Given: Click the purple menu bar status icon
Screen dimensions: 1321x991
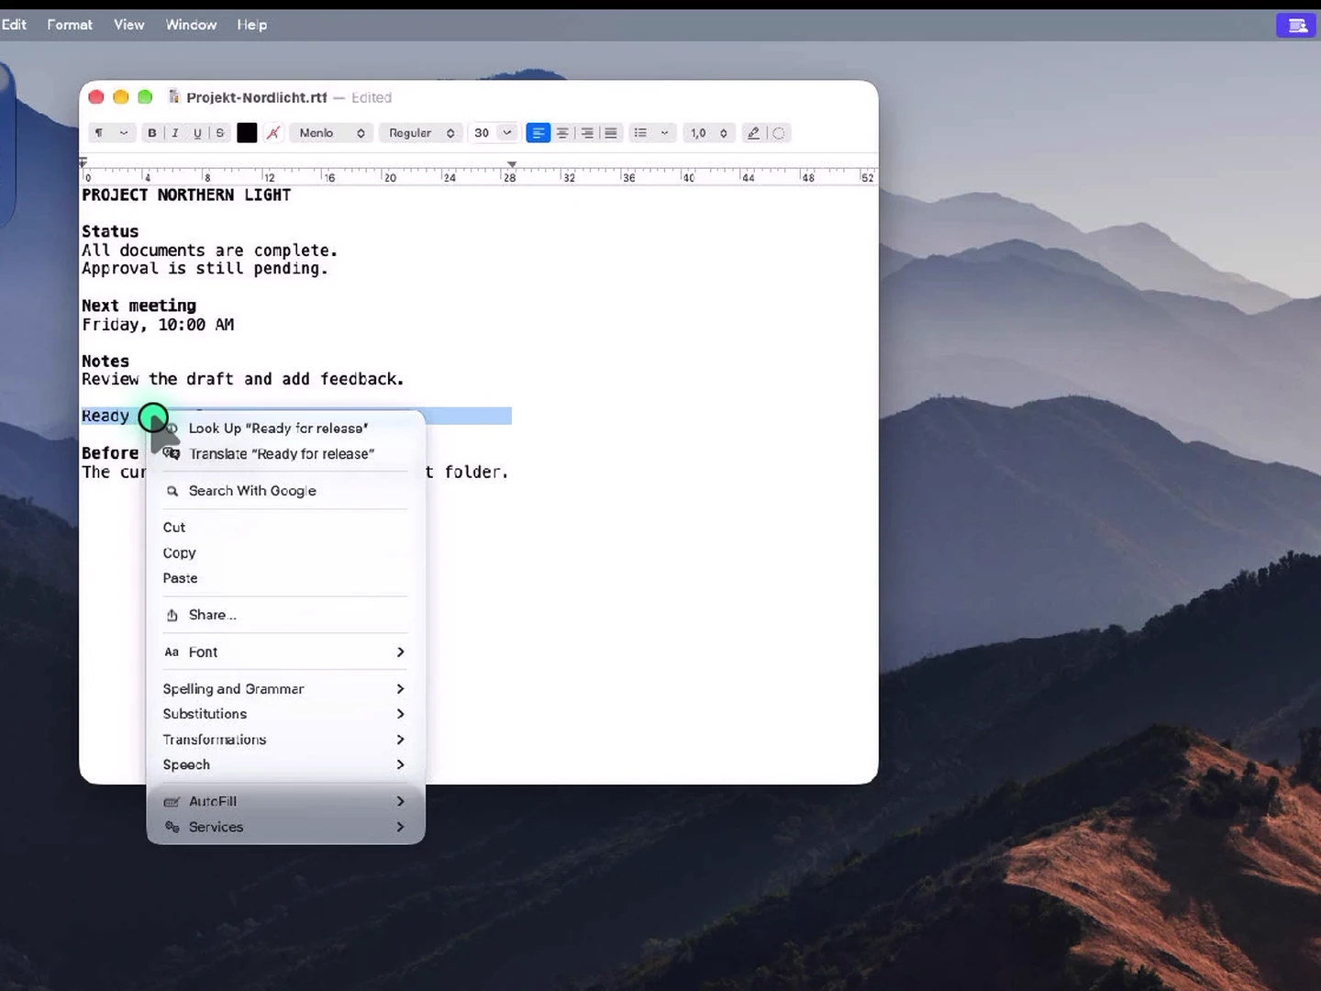Looking at the screenshot, I should pos(1296,26).
